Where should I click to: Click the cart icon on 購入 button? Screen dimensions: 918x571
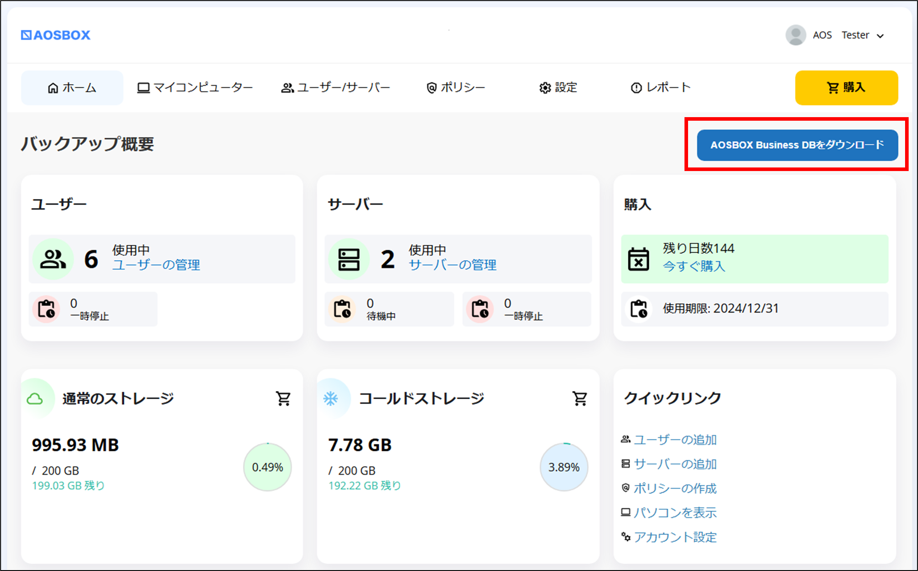833,88
